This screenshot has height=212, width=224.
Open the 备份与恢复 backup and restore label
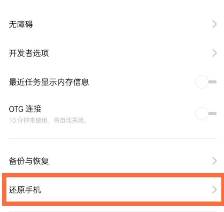[x=29, y=161]
